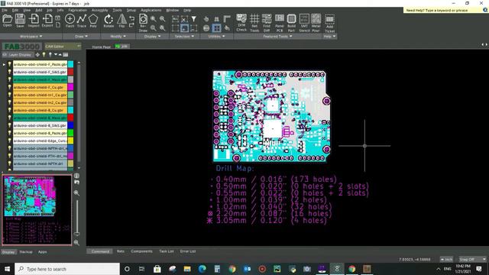Select the Trace draw tool
Image resolution: width=489 pixels, height=275 pixels.
pos(82,21)
